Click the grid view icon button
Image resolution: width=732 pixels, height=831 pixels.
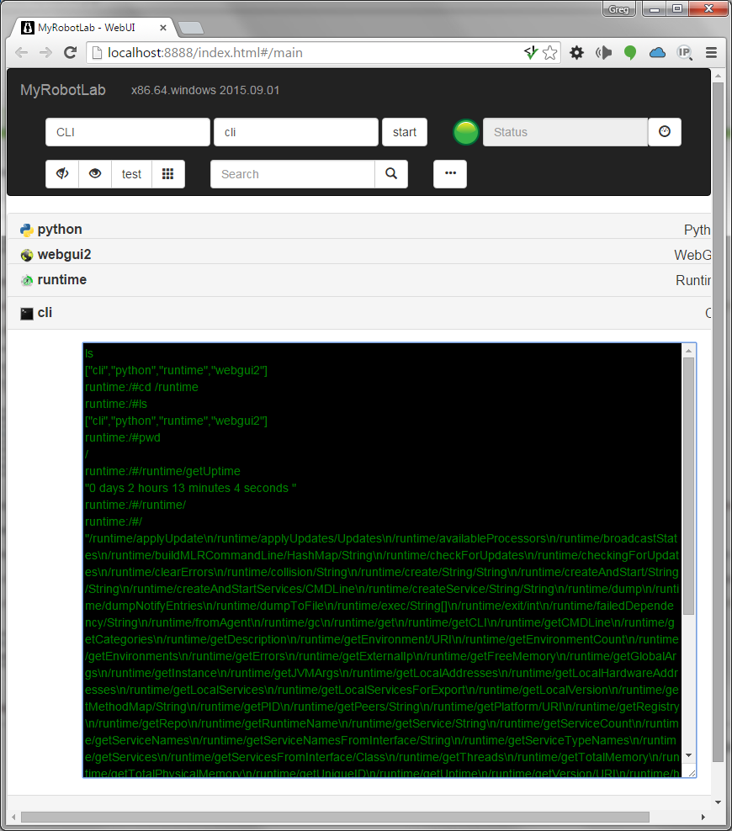tap(168, 174)
